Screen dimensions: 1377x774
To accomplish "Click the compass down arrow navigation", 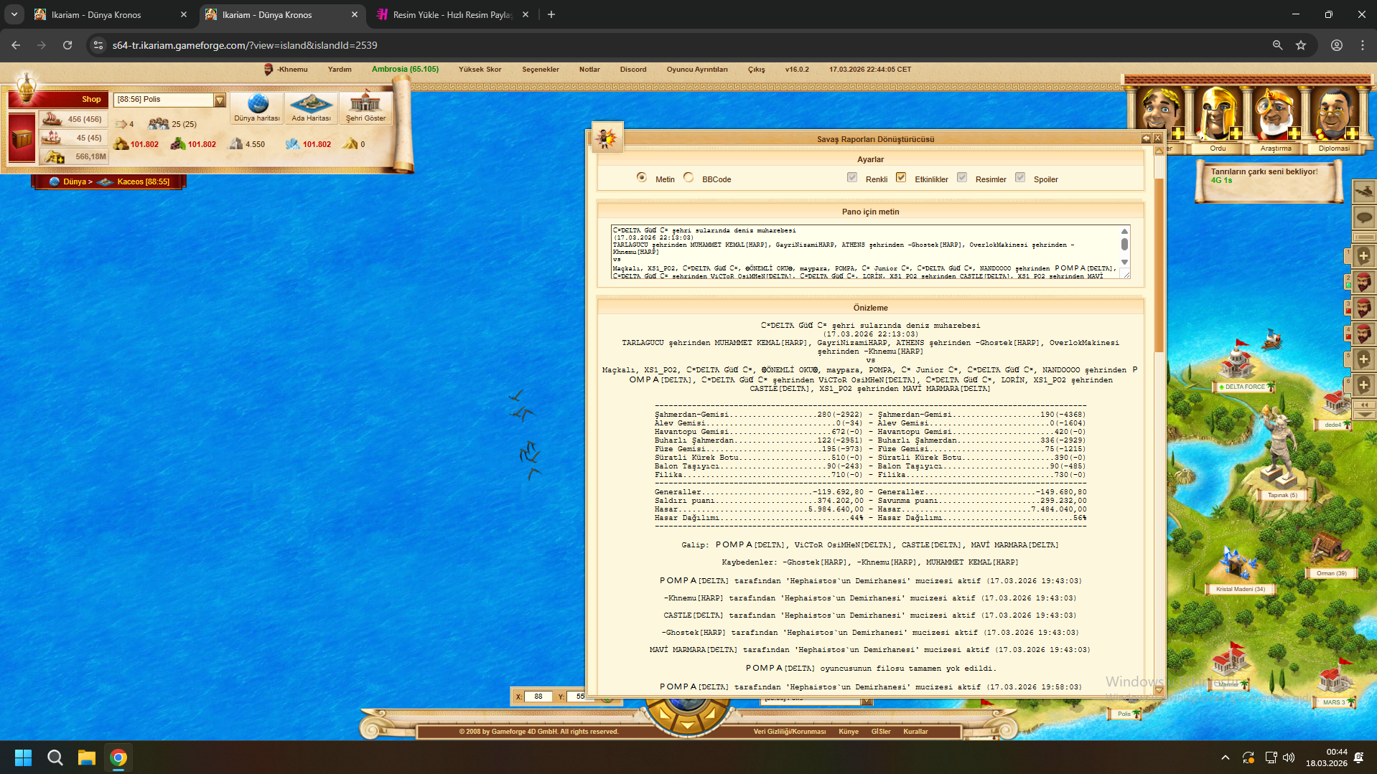I will 687,725.
